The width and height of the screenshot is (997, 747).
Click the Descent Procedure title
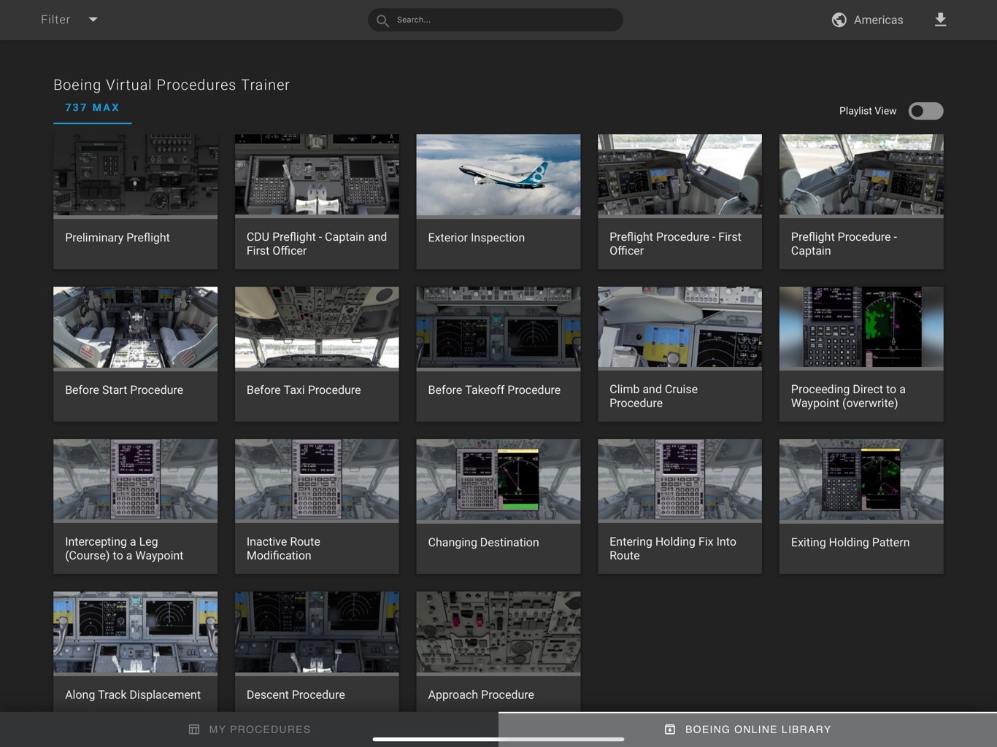[x=296, y=694]
